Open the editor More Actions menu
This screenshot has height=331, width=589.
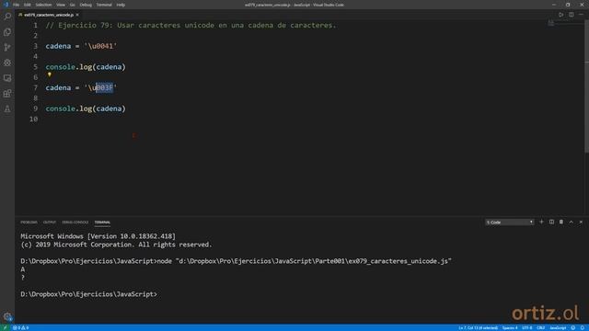tap(581, 15)
